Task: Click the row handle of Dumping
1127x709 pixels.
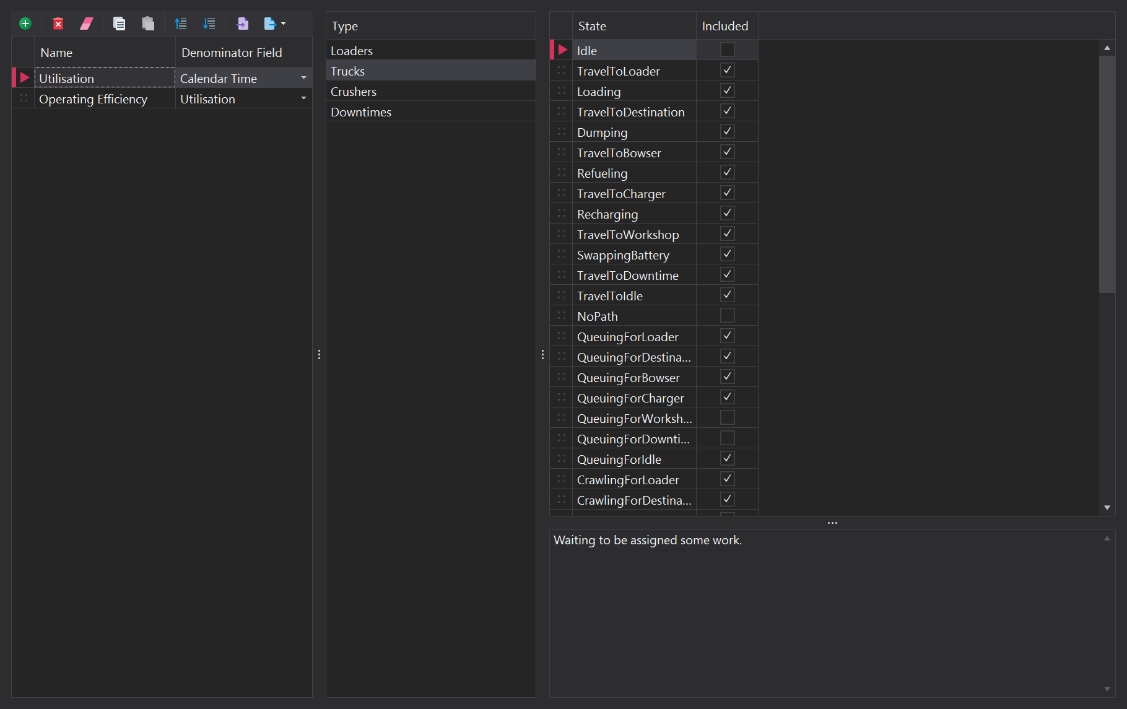Action: tap(562, 132)
